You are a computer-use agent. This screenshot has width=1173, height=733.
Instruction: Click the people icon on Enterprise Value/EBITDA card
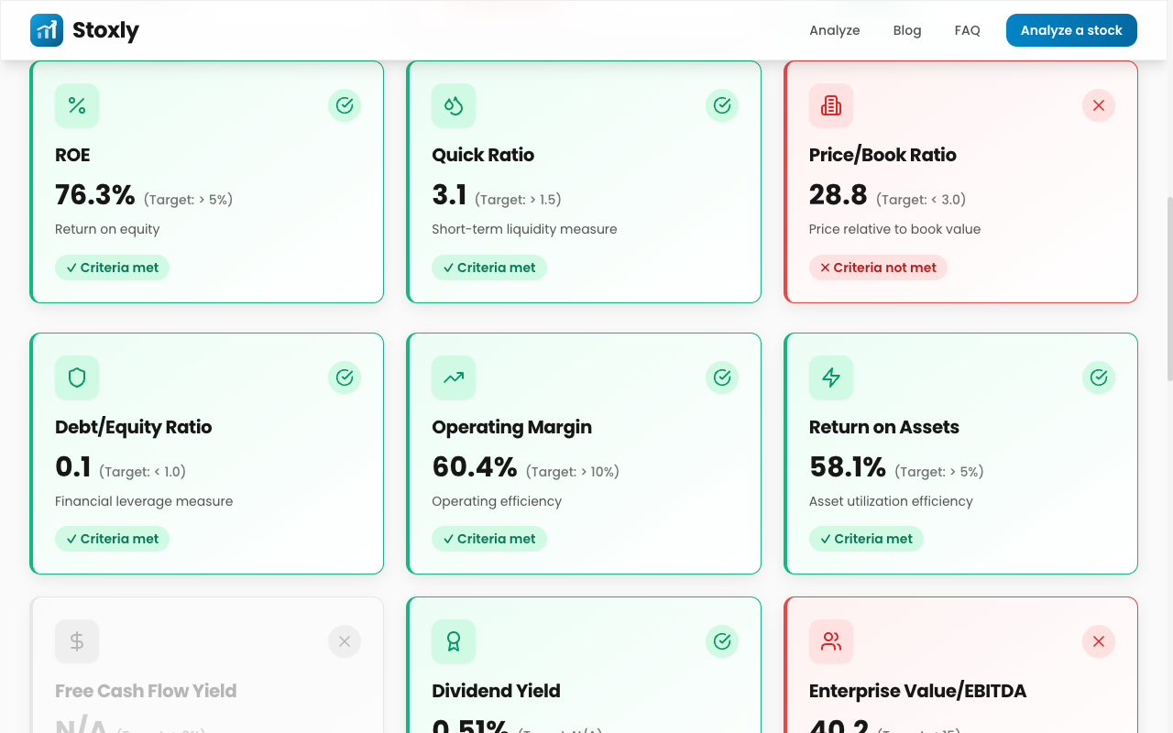tap(831, 641)
